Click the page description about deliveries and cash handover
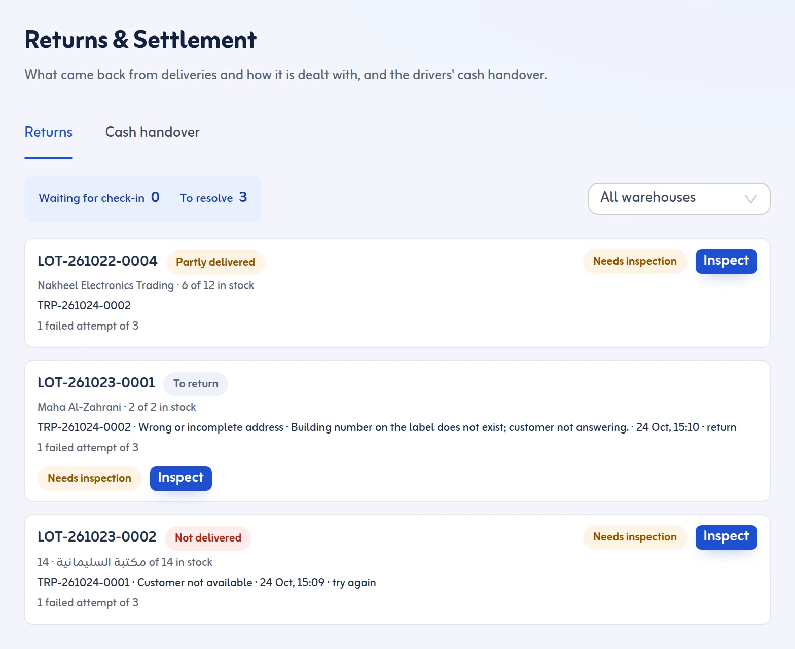The width and height of the screenshot is (795, 649). tap(286, 75)
